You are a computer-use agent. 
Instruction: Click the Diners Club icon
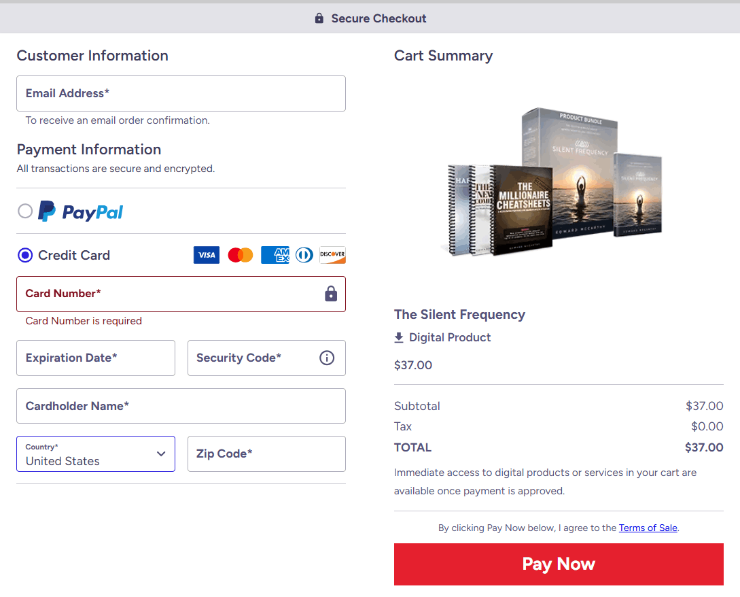pyautogui.click(x=304, y=255)
